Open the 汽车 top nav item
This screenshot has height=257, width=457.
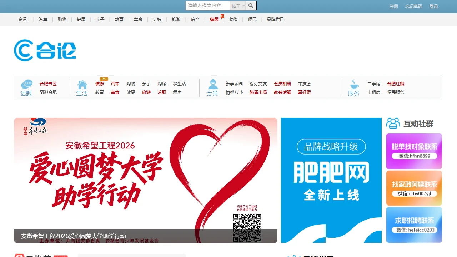click(43, 20)
